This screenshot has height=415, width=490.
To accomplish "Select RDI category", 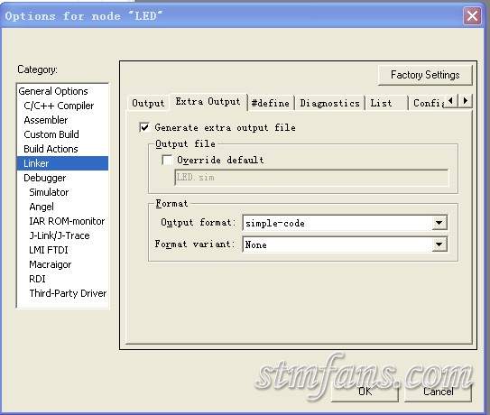I will [37, 279].
